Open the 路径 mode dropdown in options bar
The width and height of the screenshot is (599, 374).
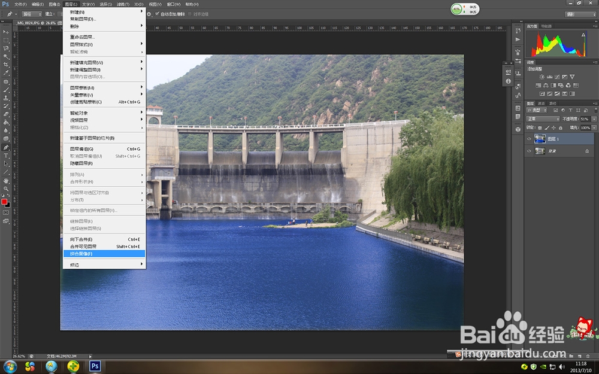pyautogui.click(x=31, y=14)
